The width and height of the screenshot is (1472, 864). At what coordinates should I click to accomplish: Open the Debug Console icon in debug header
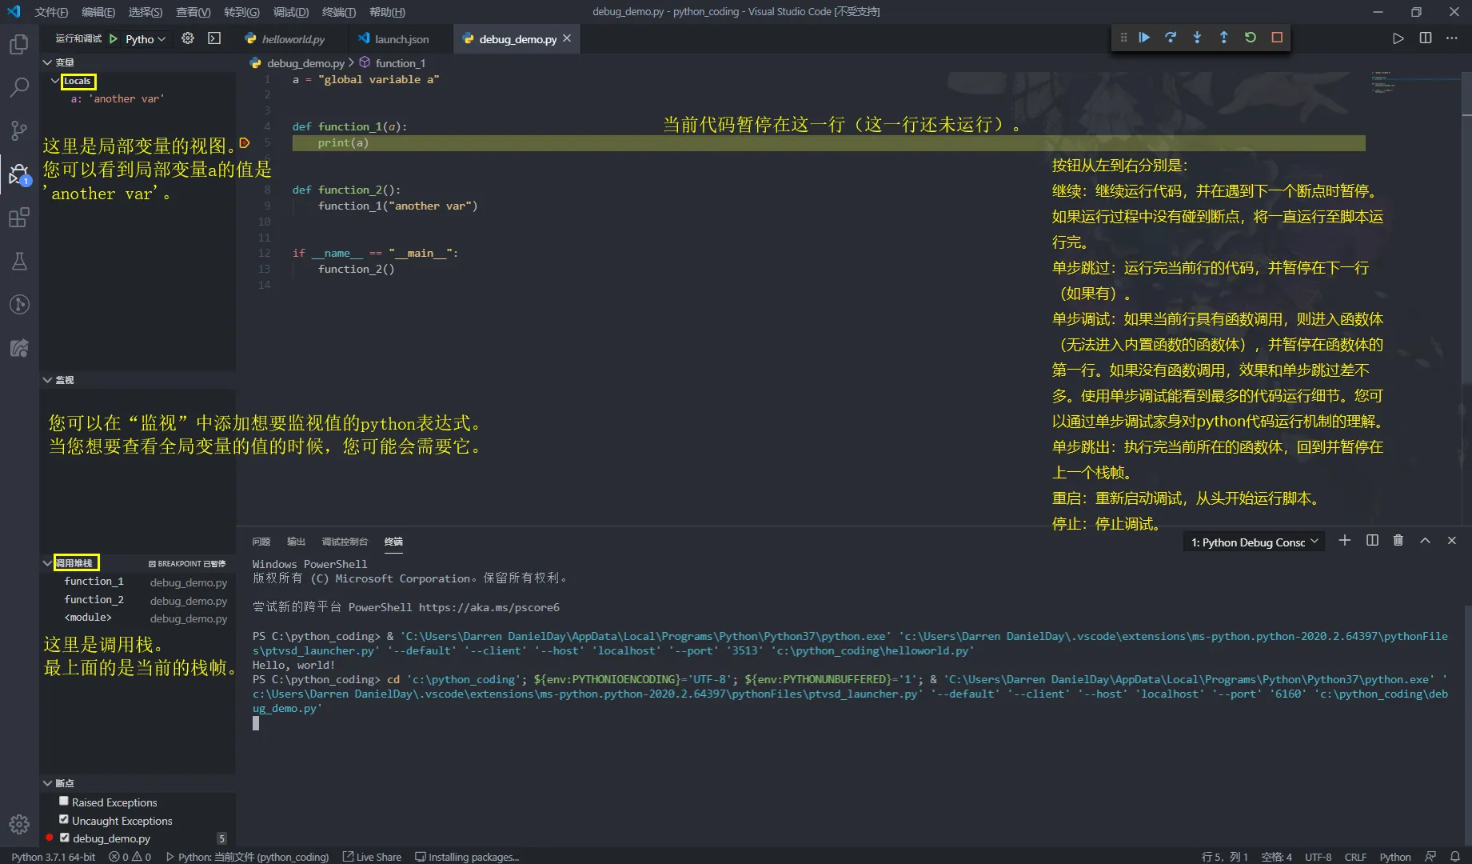[x=214, y=38]
